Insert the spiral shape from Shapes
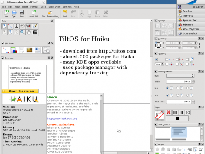205x154 pixels. click(190, 149)
